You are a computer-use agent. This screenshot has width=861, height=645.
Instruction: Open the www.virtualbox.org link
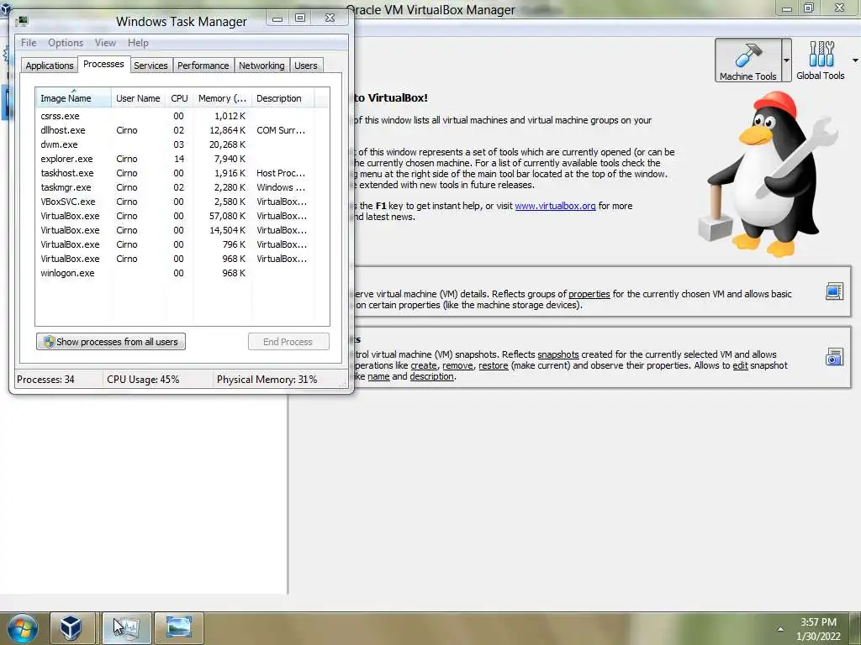555,206
